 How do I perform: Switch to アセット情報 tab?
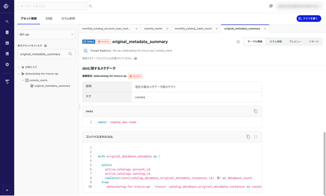[29, 19]
